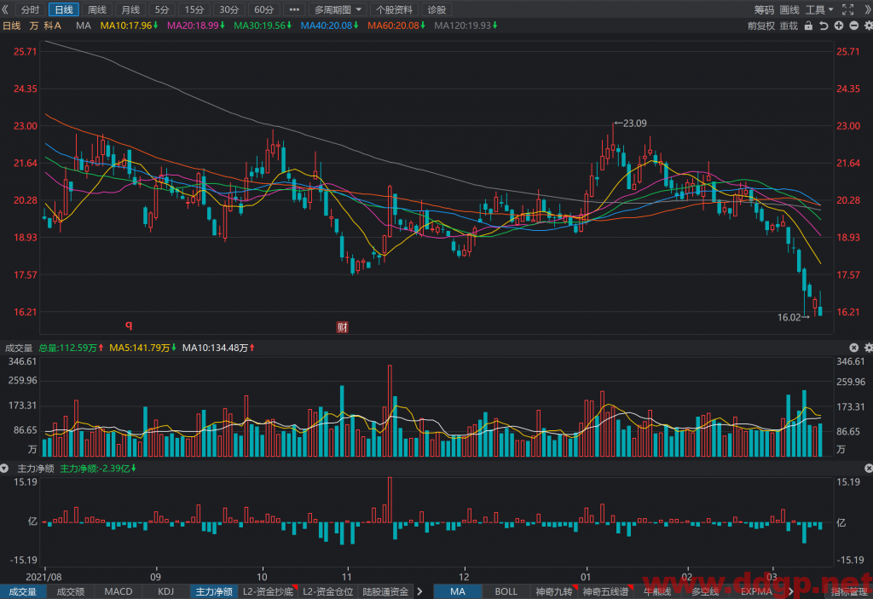This screenshot has width=873, height=599.
Task: Activate 画线 drawing tools
Action: [x=789, y=9]
